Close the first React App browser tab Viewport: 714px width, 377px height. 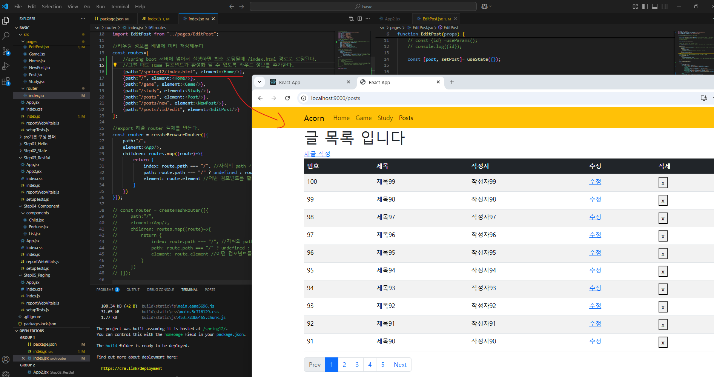click(x=349, y=82)
